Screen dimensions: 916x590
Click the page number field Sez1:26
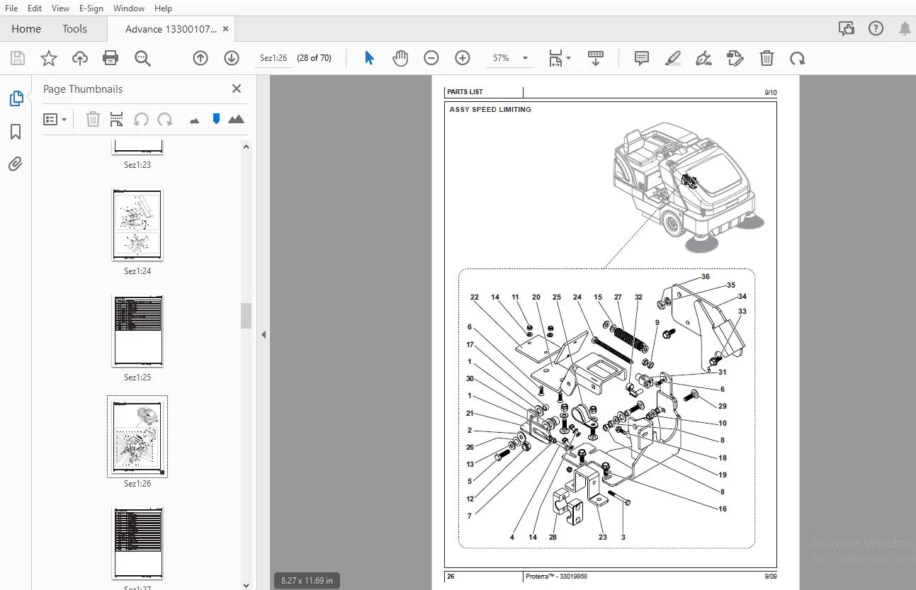[273, 58]
